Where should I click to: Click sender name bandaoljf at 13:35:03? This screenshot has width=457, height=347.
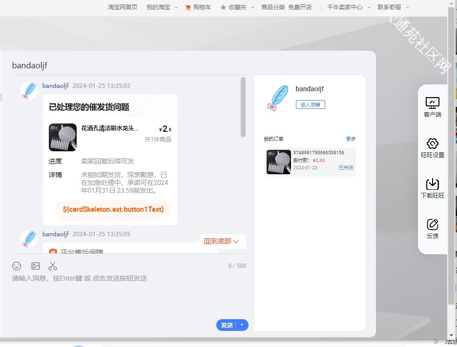[55, 86]
